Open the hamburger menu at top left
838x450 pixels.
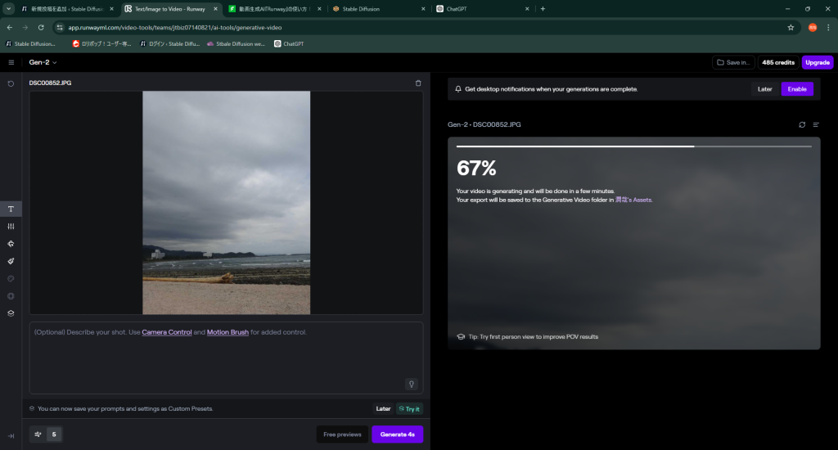click(11, 62)
